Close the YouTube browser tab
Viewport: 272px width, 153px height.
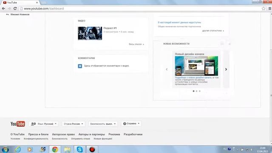[37, 3]
